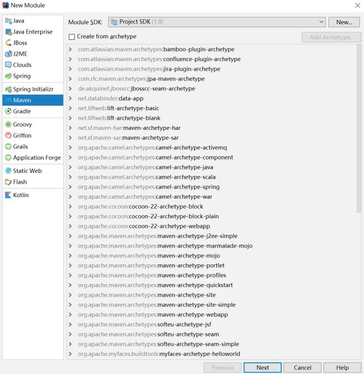
Task: Click the Java module icon
Action: tap(8, 21)
